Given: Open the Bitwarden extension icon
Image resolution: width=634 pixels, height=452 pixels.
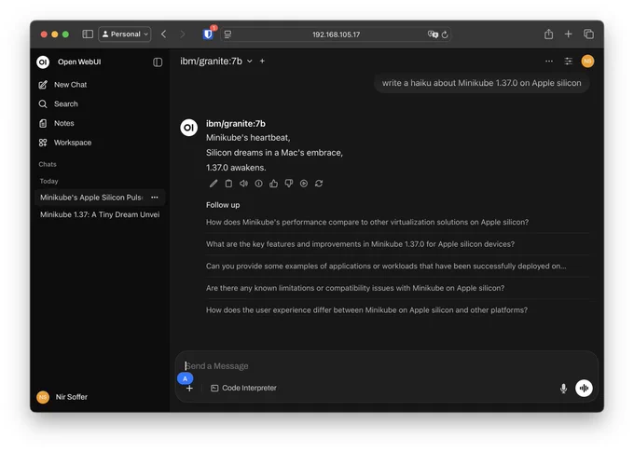Looking at the screenshot, I should 208,34.
